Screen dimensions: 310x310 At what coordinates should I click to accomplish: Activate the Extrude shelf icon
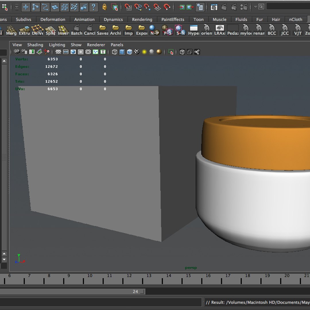pyautogui.click(x=24, y=30)
